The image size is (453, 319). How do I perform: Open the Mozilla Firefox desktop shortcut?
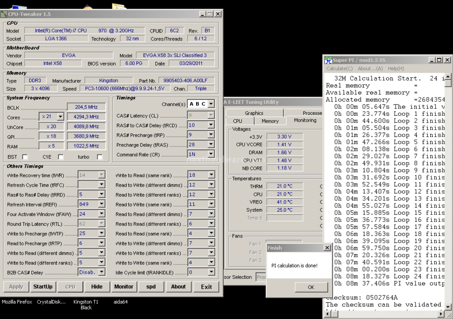[x=17, y=302]
